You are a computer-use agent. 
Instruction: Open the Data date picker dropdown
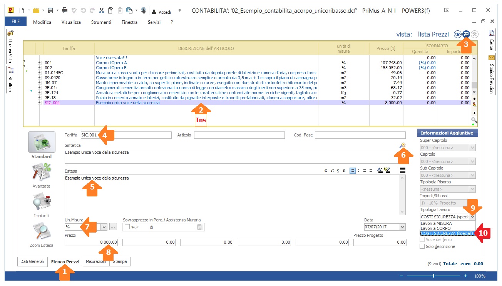pos(402,227)
